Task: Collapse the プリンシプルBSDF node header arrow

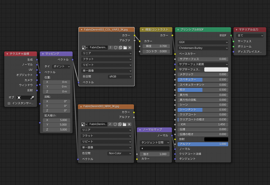Action: click(x=178, y=30)
